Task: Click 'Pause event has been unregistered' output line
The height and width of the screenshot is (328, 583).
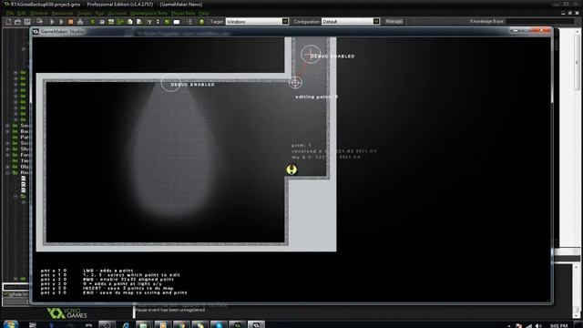Action: (170, 310)
